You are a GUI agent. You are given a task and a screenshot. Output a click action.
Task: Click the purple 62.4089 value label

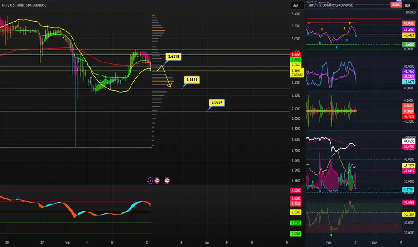pos(409,30)
